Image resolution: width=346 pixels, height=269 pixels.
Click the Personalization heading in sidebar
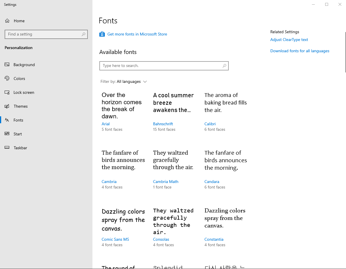tap(18, 48)
